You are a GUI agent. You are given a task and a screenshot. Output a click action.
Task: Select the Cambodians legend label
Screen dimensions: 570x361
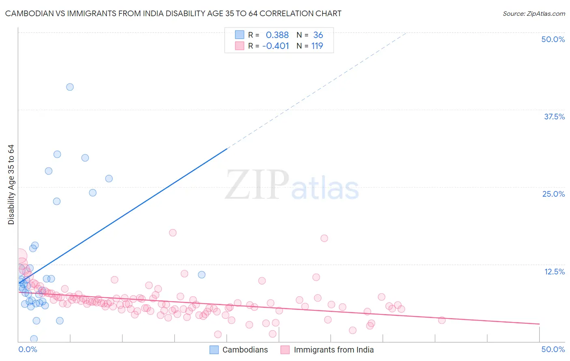click(245, 350)
